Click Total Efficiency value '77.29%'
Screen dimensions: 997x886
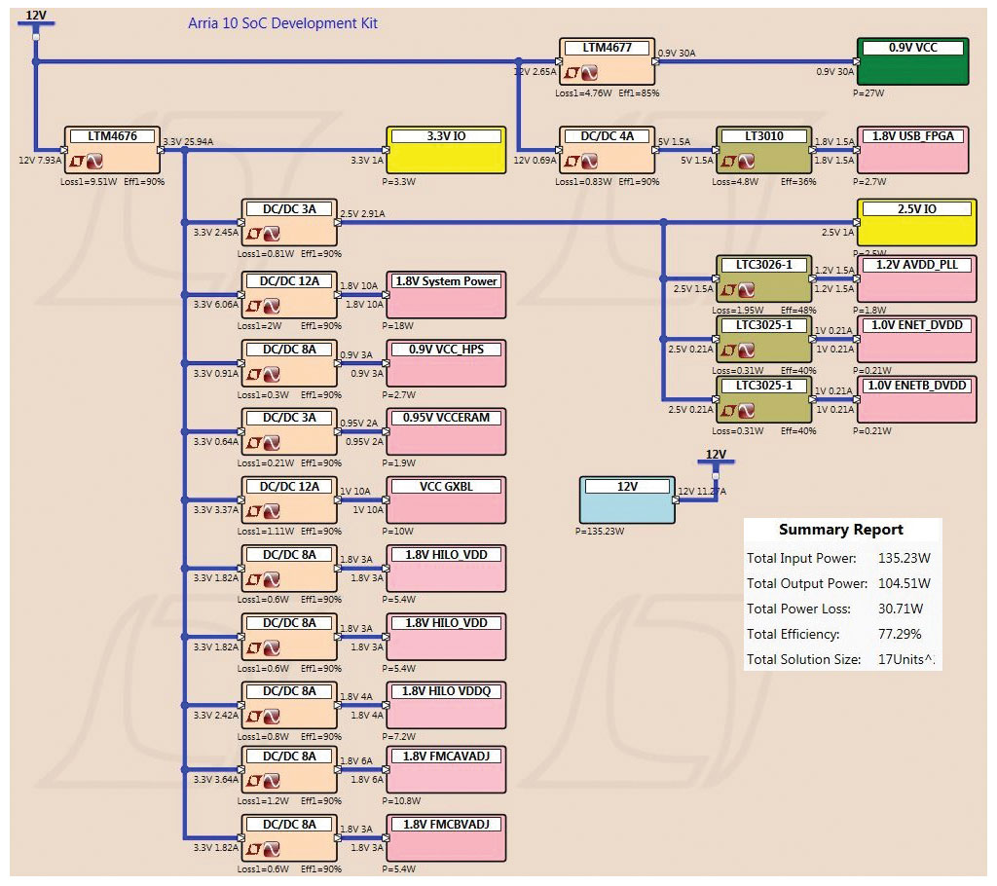tap(900, 634)
